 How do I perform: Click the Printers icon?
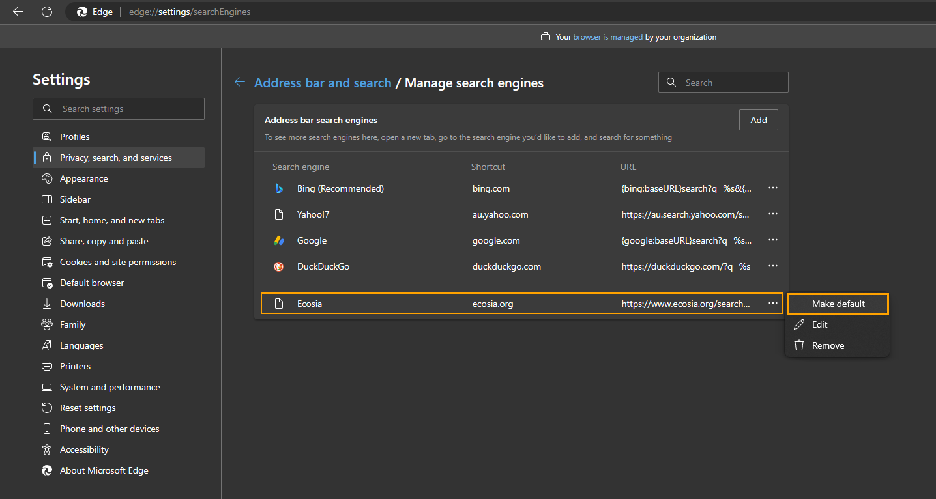pos(47,366)
